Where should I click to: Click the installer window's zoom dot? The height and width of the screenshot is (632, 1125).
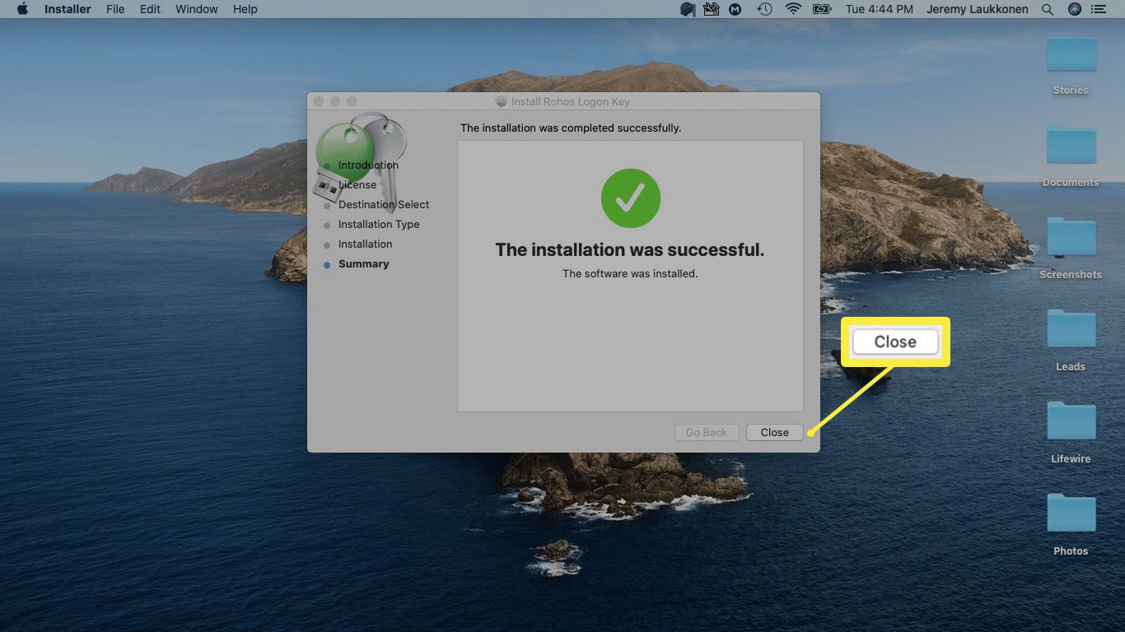point(352,101)
